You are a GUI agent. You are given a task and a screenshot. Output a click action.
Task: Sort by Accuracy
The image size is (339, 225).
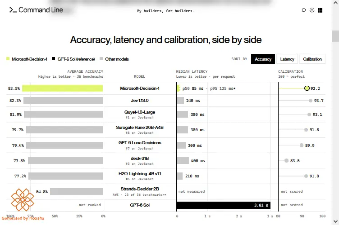coord(263,59)
